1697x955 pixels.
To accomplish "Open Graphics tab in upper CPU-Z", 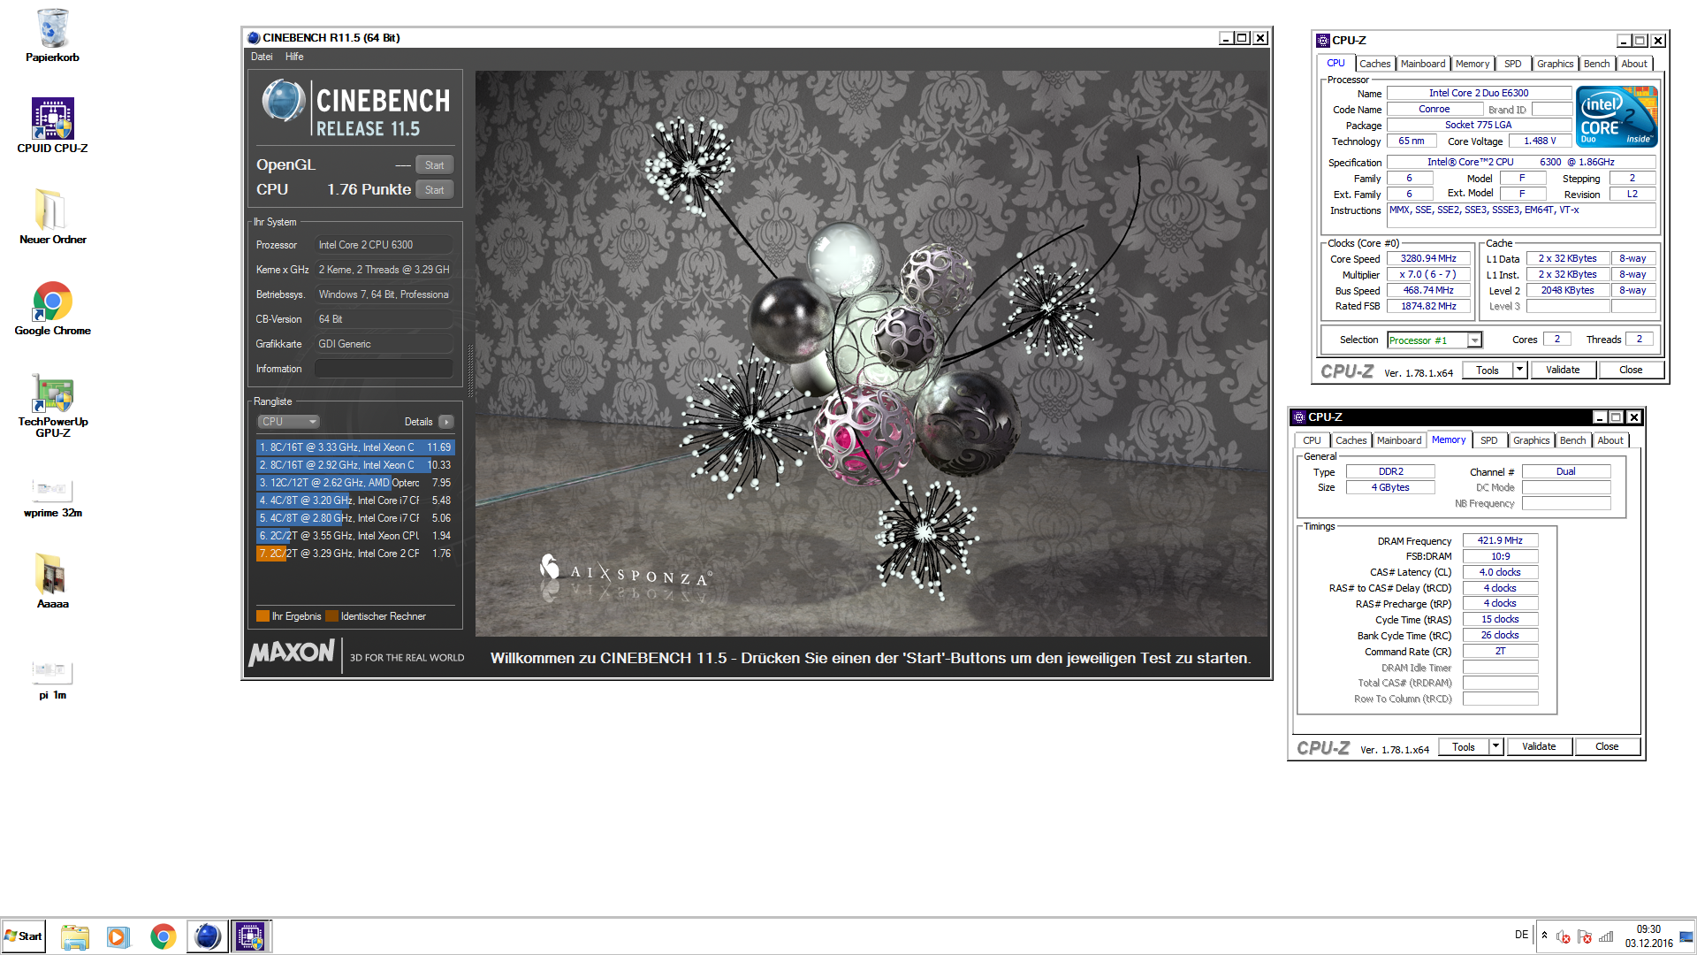I will pyautogui.click(x=1555, y=64).
